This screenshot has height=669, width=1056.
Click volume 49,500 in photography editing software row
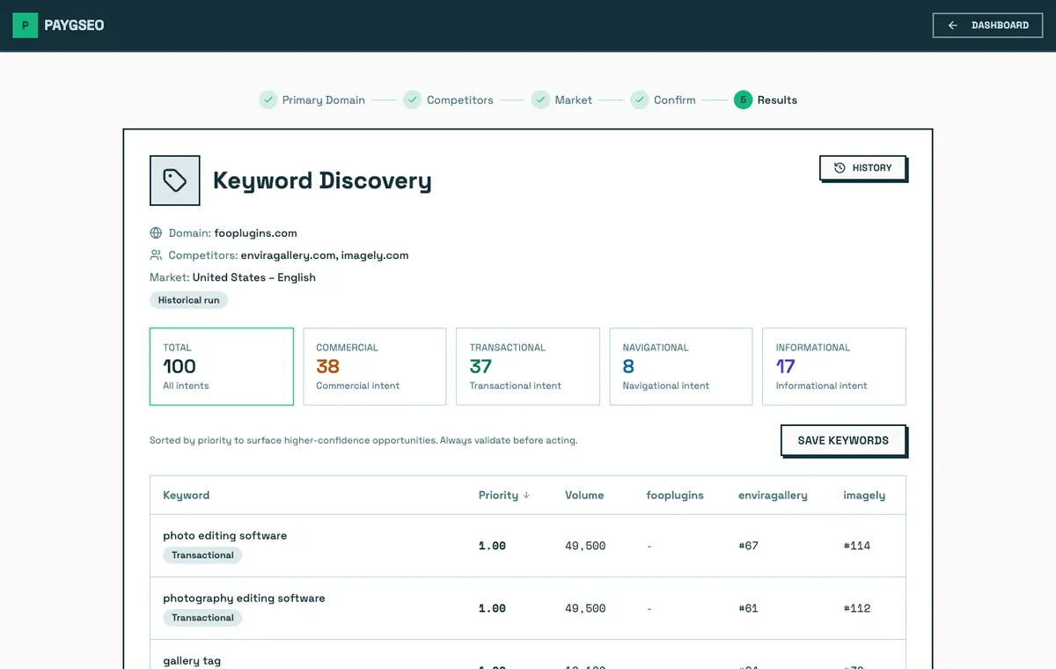pyautogui.click(x=585, y=608)
